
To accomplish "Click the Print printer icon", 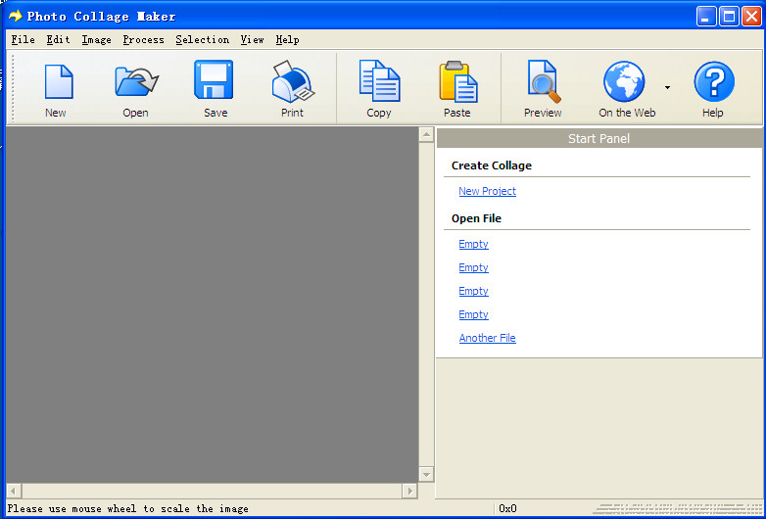I will point(293,81).
